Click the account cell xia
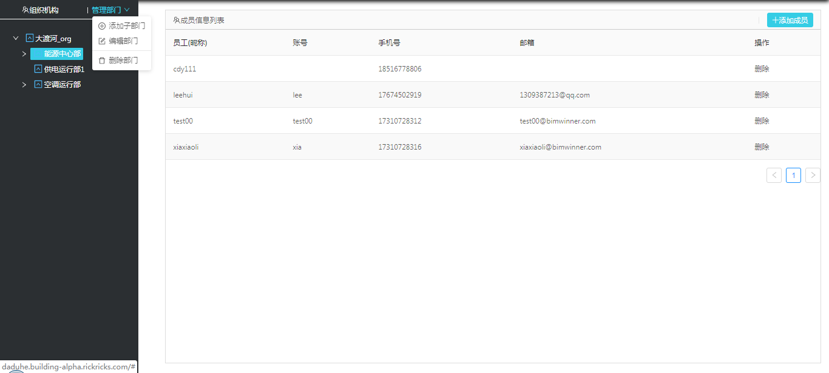The width and height of the screenshot is (829, 373). click(297, 147)
